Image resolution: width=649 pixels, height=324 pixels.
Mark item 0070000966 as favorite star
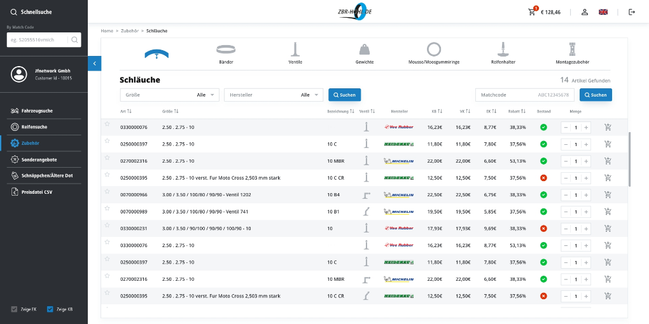pyautogui.click(x=107, y=191)
